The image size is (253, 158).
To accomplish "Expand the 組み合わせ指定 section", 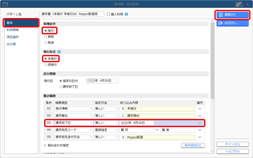I will point(45,146).
